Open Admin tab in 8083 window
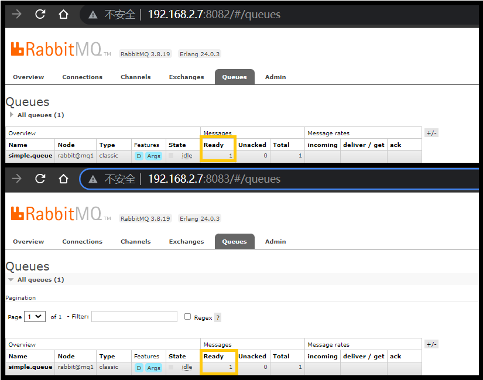The width and height of the screenshot is (483, 380). (275, 242)
